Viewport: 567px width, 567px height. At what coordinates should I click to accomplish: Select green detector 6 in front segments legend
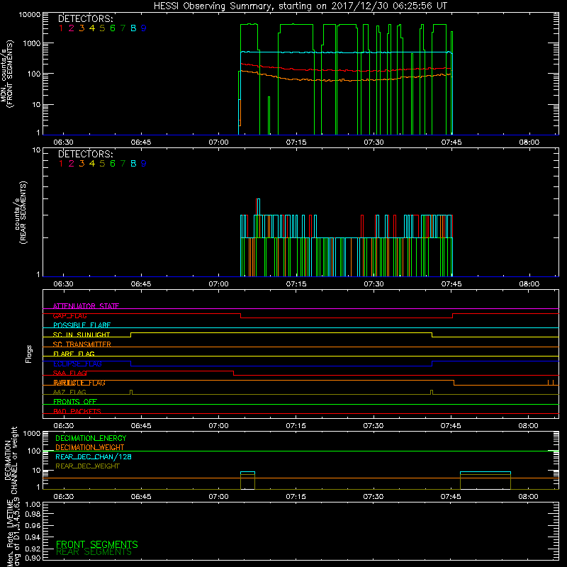(113, 28)
